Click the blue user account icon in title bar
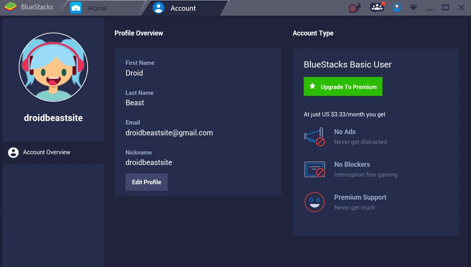Image resolution: width=471 pixels, height=267 pixels. pyautogui.click(x=397, y=7)
